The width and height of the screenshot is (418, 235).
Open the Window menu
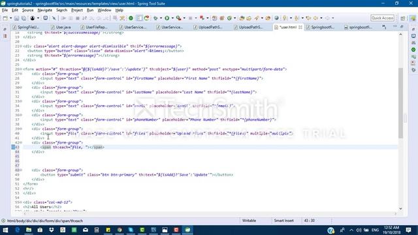pos(104,10)
